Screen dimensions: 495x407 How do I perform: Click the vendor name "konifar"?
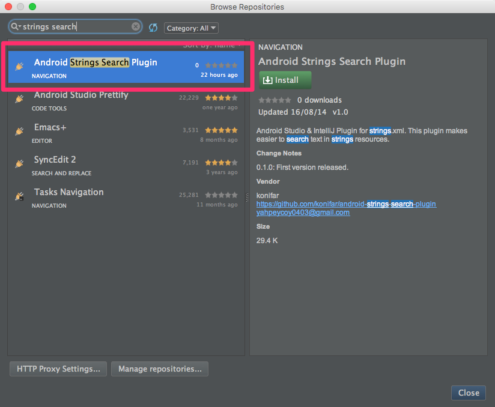click(x=267, y=196)
